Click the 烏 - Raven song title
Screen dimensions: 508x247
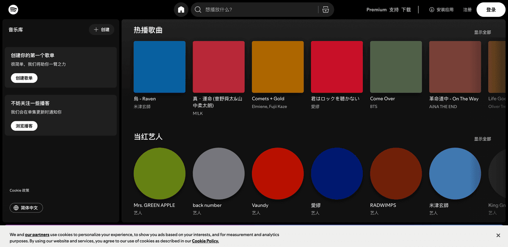(x=145, y=99)
